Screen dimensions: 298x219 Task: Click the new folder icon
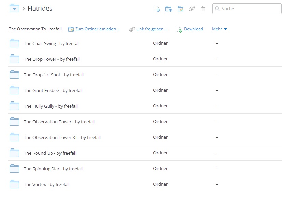pyautogui.click(x=168, y=9)
